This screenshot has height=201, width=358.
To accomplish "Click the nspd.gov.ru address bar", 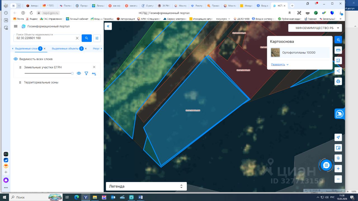I will tap(50, 13).
